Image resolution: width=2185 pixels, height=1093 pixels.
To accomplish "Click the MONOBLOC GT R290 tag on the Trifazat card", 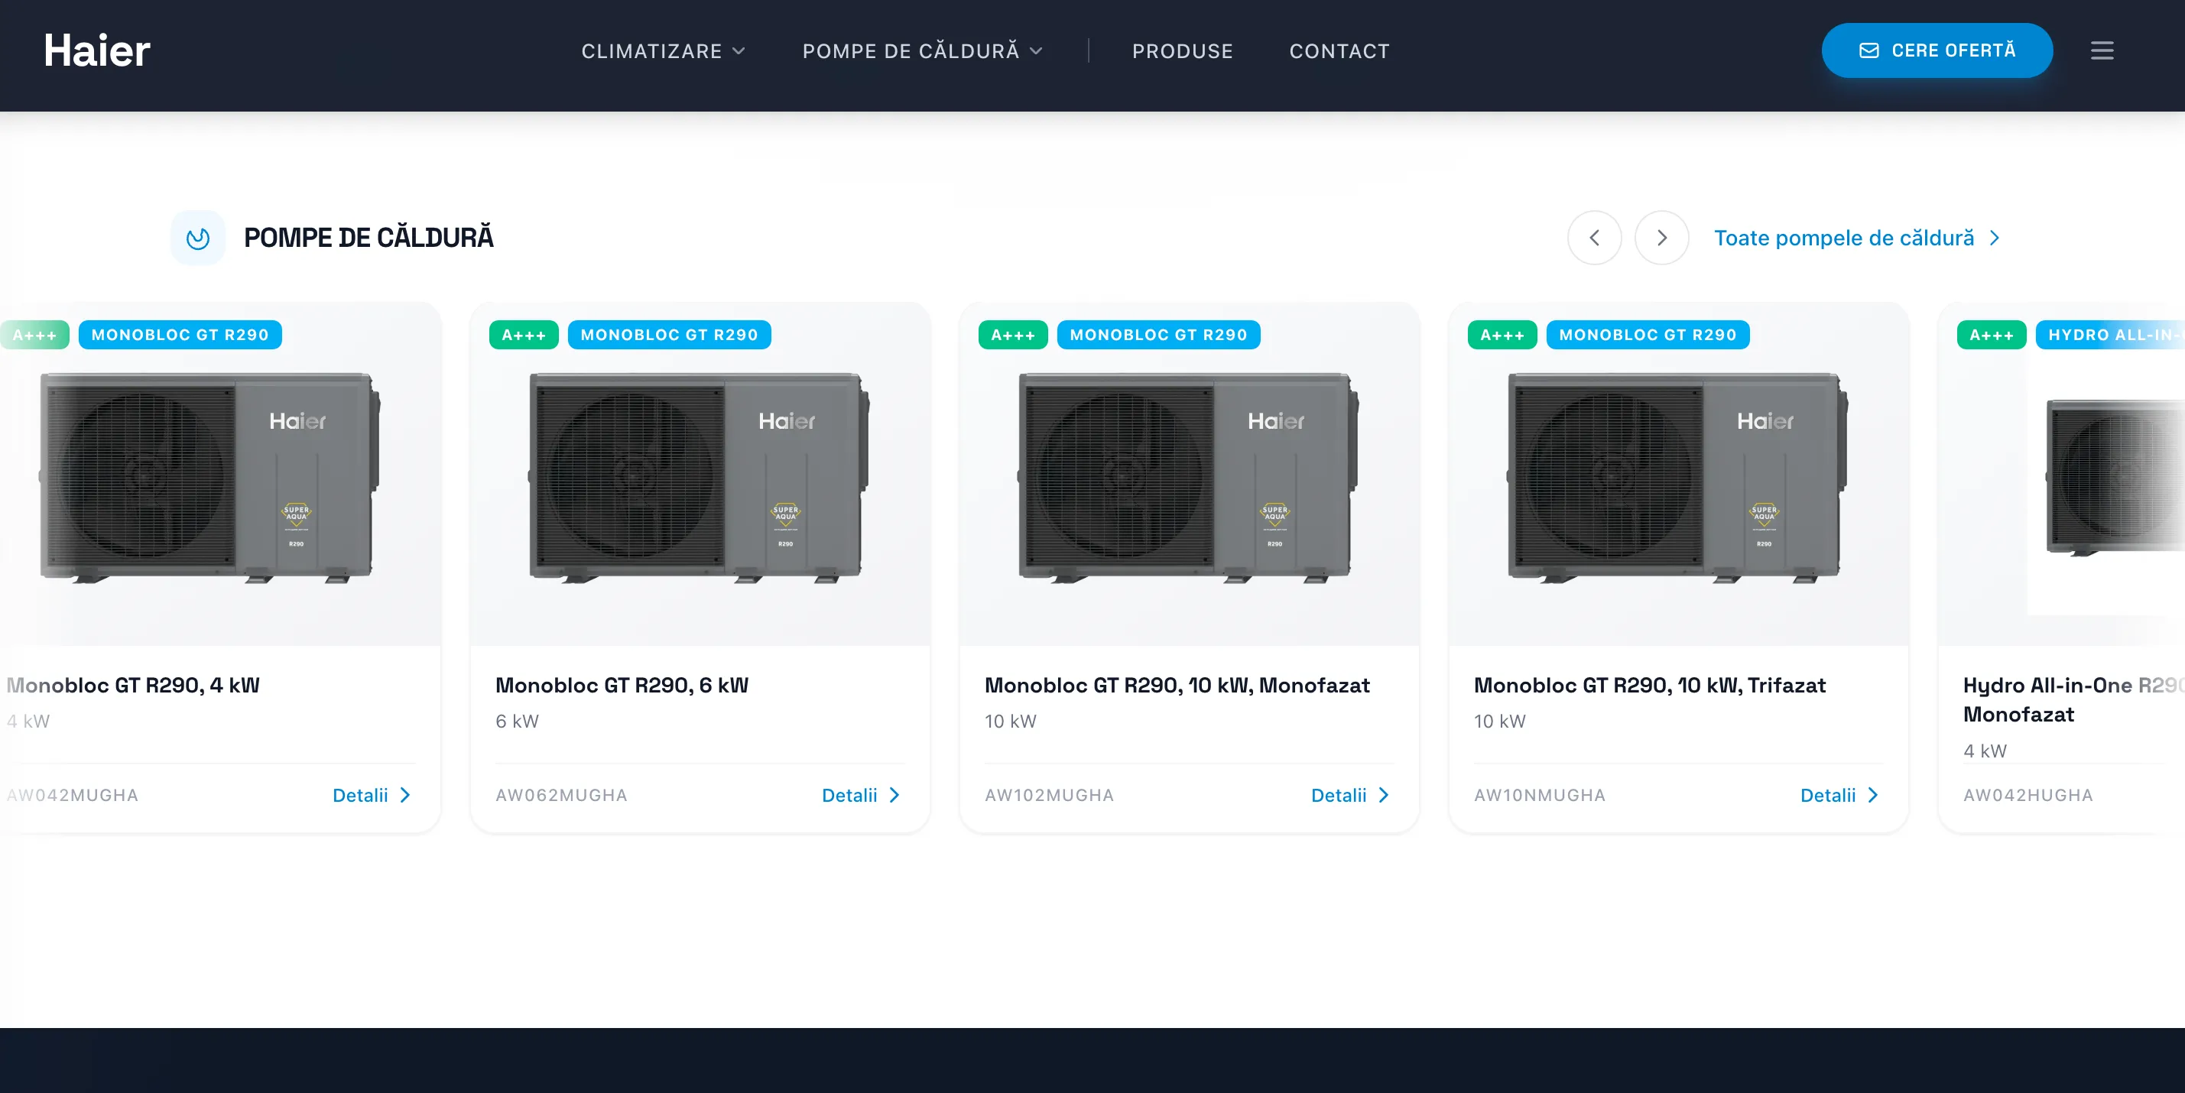I will (1648, 335).
